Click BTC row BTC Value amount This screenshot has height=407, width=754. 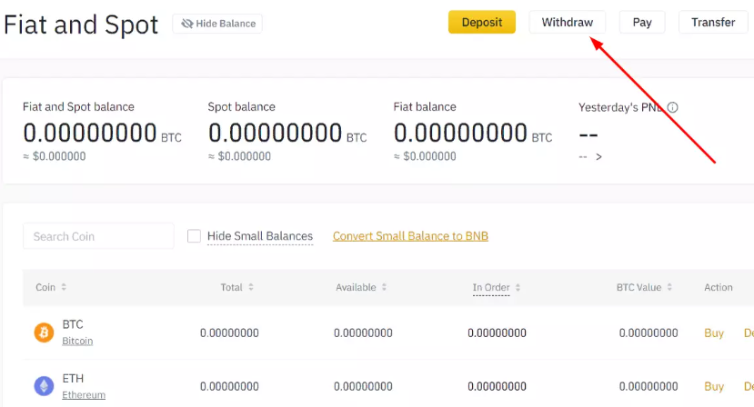648,333
